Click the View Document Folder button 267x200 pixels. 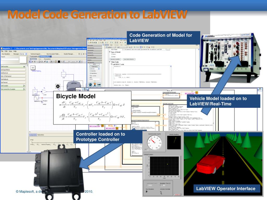(x=53, y=54)
